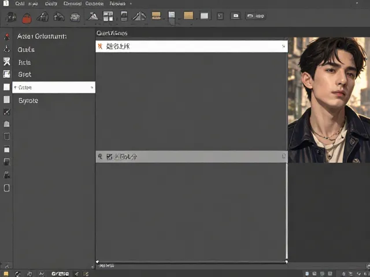Switch to the 'QiertAtnos' tab header
The width and height of the screenshot is (370, 277).
point(112,33)
